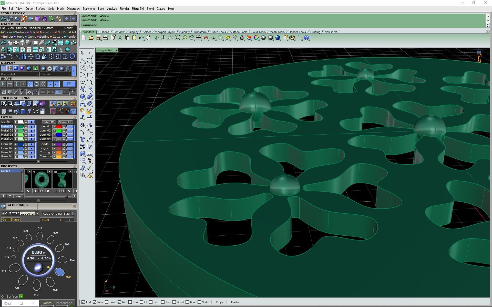Click the Text object T tool

coord(82,139)
